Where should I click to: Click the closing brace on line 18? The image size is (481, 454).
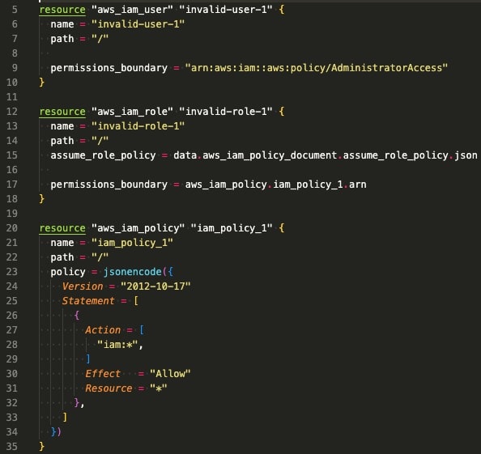[x=42, y=198]
